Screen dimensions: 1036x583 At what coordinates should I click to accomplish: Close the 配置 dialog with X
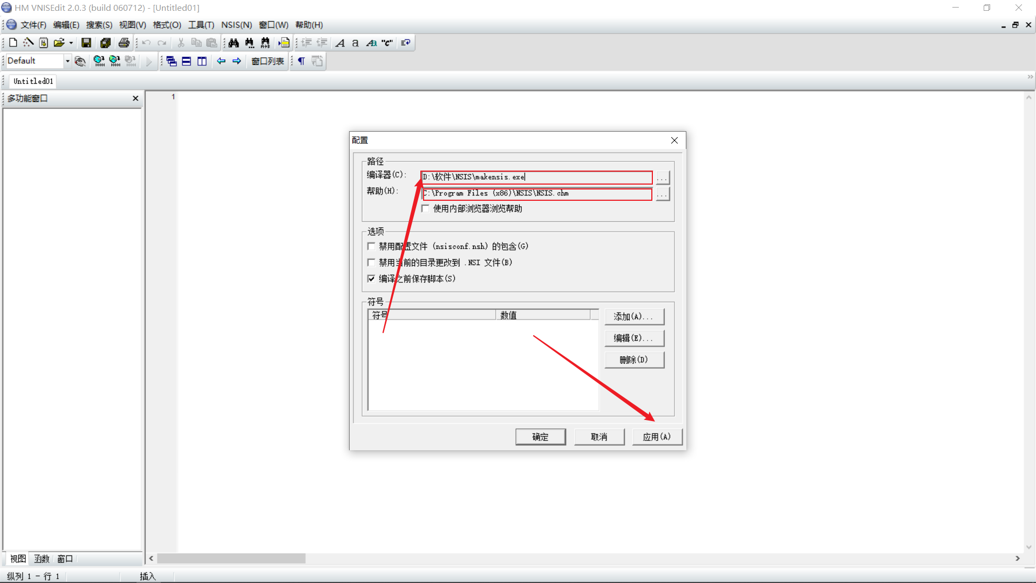674,140
